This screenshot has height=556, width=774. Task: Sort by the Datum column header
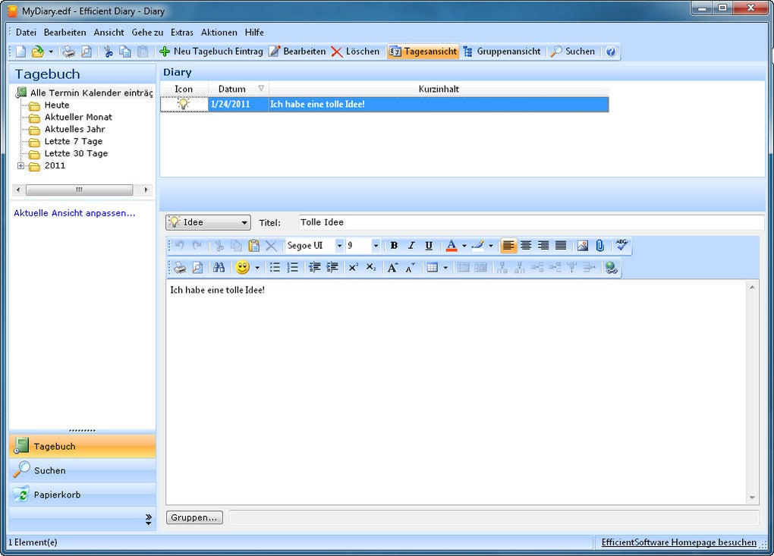(238, 89)
